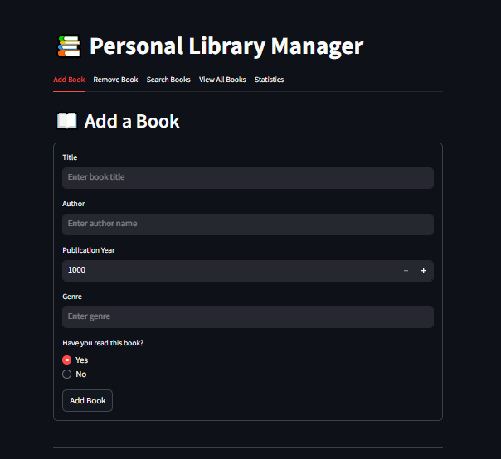Select the No radio button
The image size is (501, 459).
67,374
